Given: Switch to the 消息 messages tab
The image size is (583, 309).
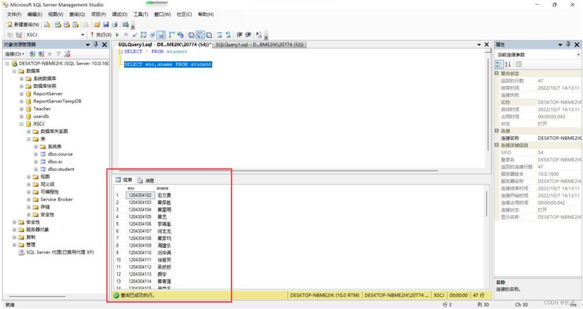Looking at the screenshot, I should tap(146, 180).
